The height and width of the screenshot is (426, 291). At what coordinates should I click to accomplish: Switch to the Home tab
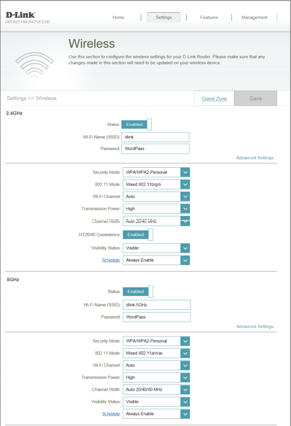pyautogui.click(x=118, y=18)
